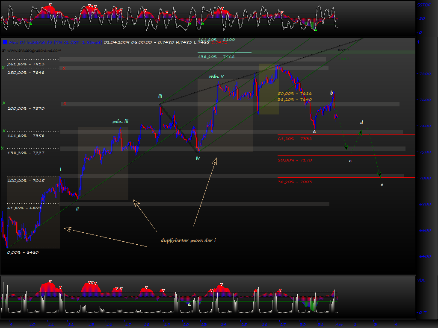Screen dimensions: 438x328
Task: Click the green 7947 level label
Action: 343,59
